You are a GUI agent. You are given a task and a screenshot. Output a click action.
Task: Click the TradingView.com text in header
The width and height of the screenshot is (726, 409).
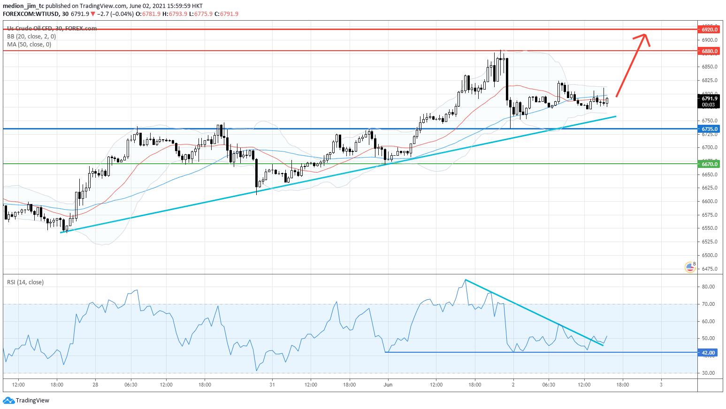pos(103,6)
